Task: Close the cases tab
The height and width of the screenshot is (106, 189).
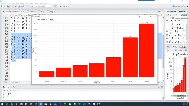Action: point(35,12)
